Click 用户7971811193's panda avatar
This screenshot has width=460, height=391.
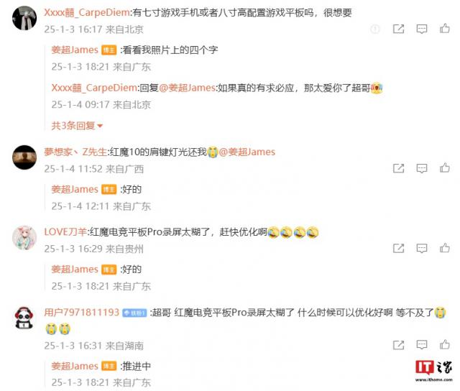point(24,318)
